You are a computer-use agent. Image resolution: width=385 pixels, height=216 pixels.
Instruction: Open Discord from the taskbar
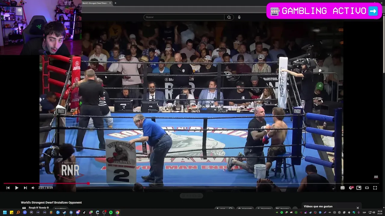click(x=78, y=212)
